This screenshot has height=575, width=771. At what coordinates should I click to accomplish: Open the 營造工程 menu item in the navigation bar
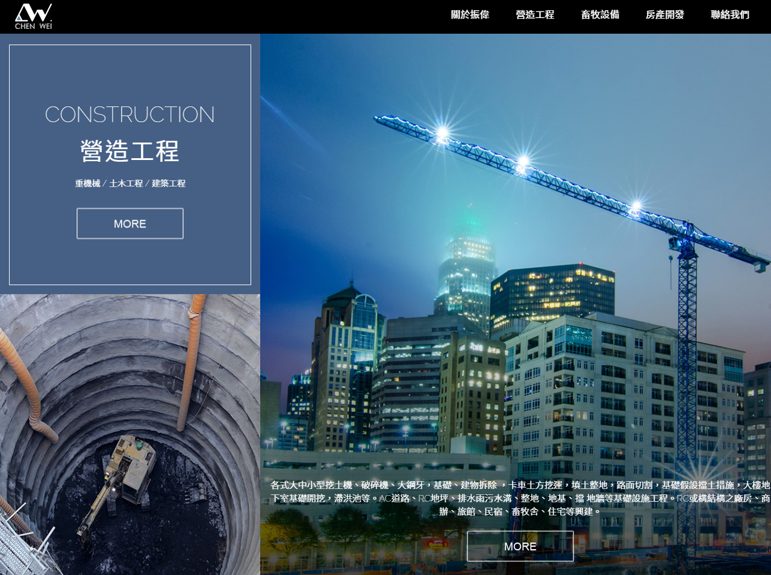click(535, 14)
